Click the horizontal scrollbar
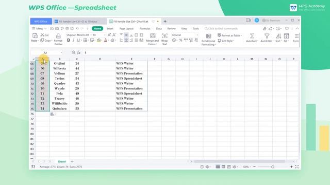This screenshot has width=330, height=185. [239, 161]
